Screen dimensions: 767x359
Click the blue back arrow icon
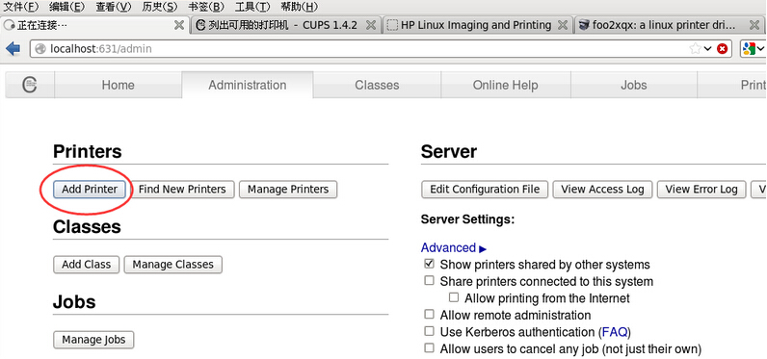click(x=13, y=48)
